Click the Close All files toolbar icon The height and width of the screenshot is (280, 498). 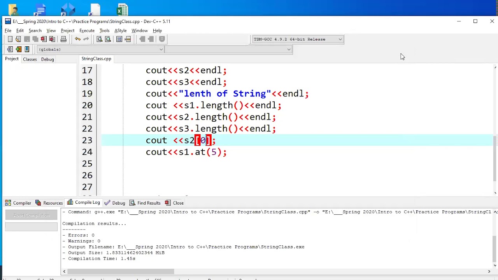(x=52, y=39)
